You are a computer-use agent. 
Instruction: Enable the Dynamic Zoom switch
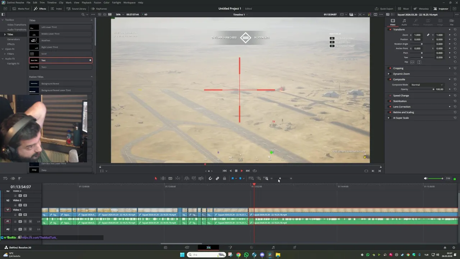[x=390, y=74]
